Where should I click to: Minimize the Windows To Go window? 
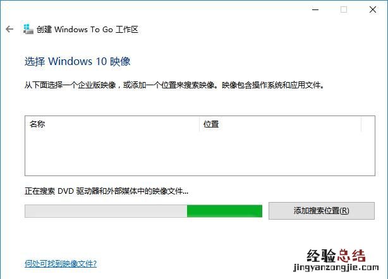click(x=315, y=9)
